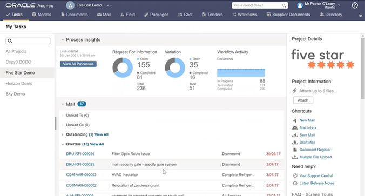Viewport: 365px width, 196px height.
Task: Collapse the Process Insights section
Action: (63, 40)
